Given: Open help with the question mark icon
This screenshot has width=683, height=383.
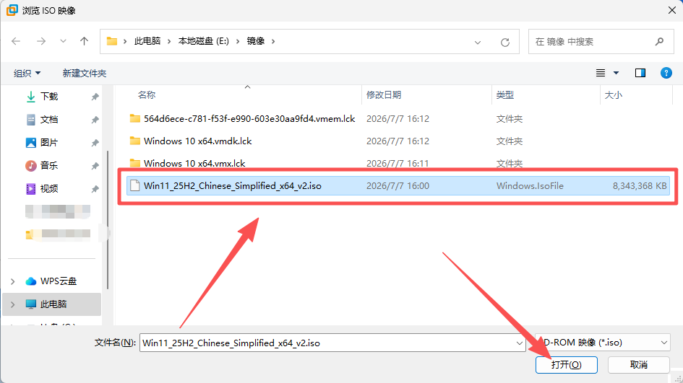Looking at the screenshot, I should 666,73.
